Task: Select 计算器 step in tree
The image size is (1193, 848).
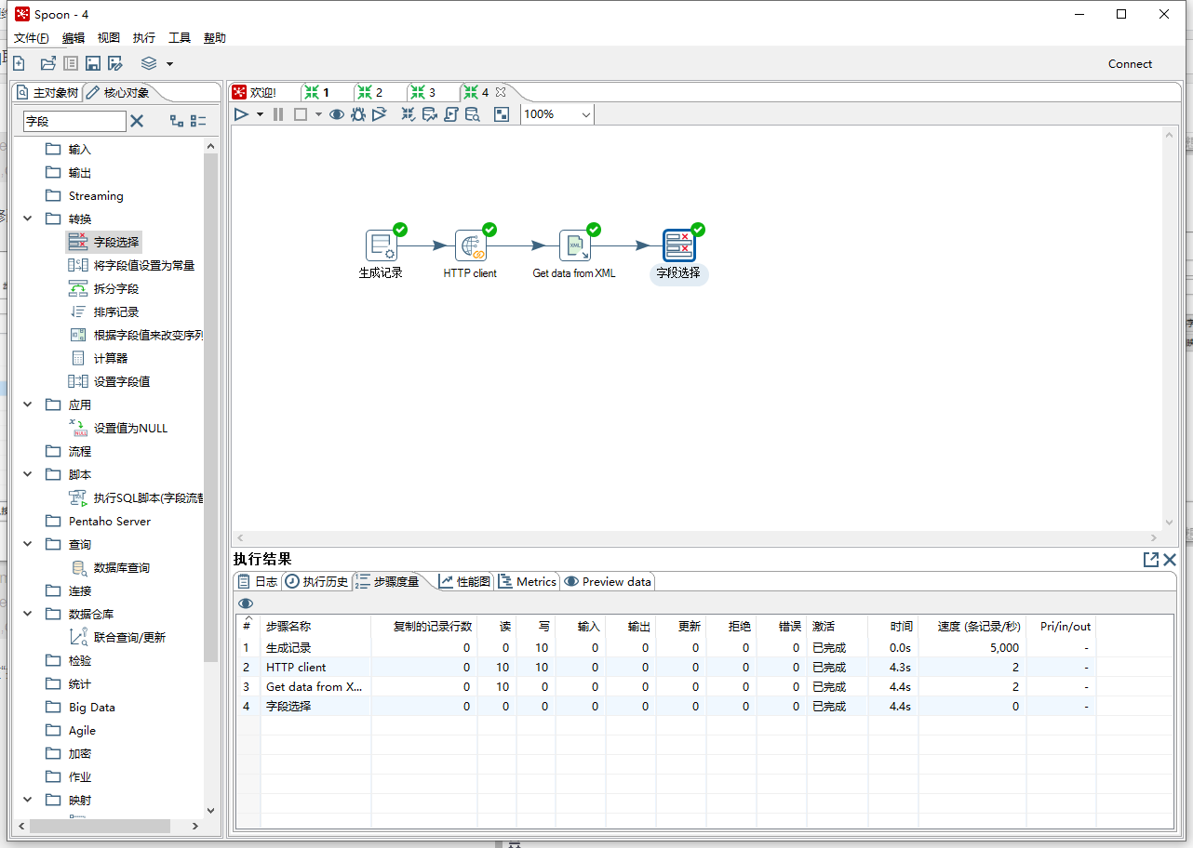Action: point(99,359)
